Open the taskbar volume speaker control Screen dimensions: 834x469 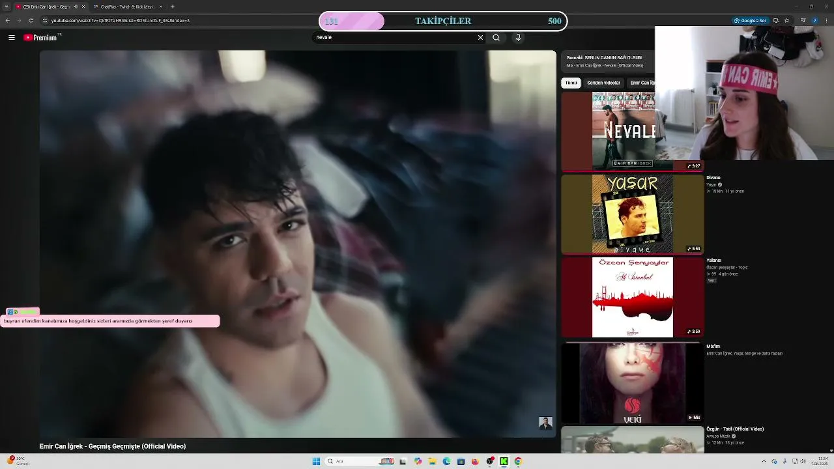802,461
